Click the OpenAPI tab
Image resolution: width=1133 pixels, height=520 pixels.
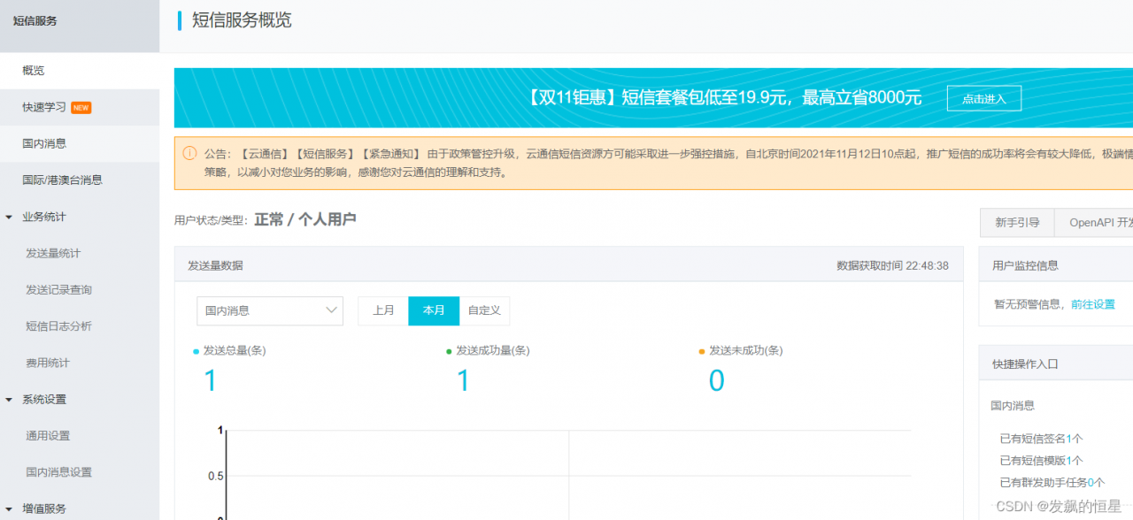tap(1094, 223)
